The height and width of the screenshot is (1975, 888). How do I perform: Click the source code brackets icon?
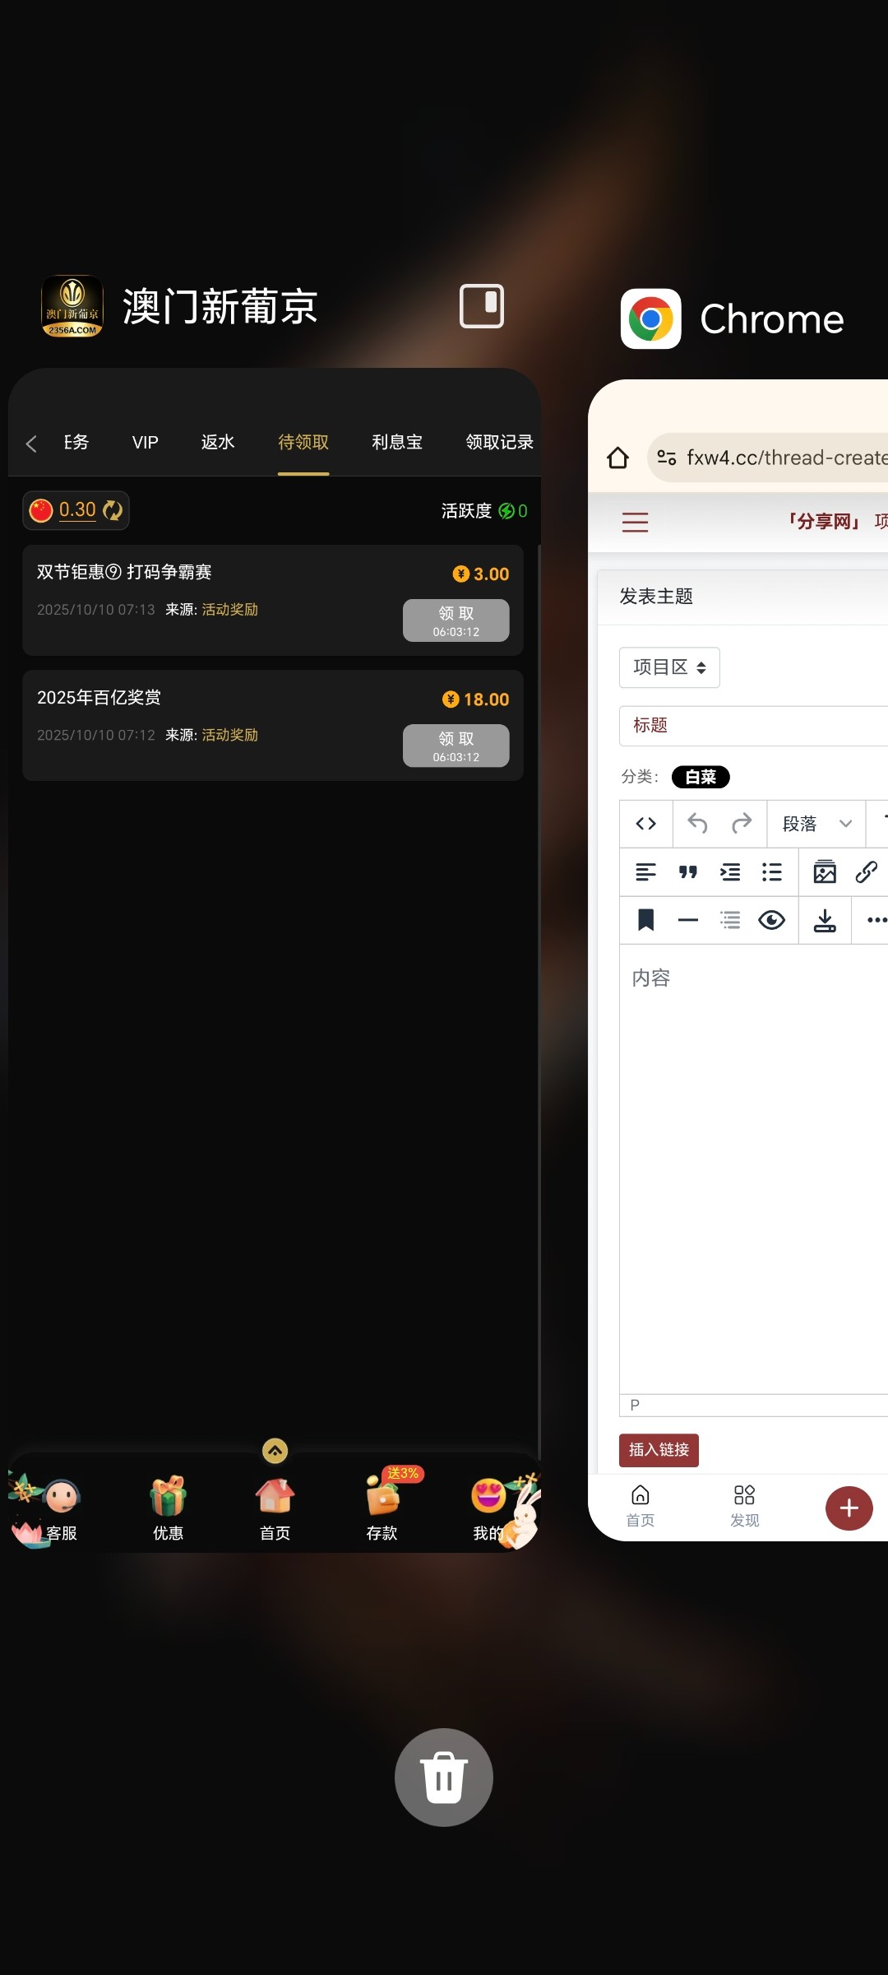(646, 824)
